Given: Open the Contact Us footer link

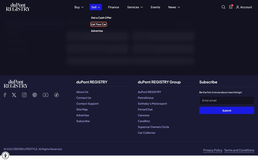Looking at the screenshot, I should click(84, 98).
